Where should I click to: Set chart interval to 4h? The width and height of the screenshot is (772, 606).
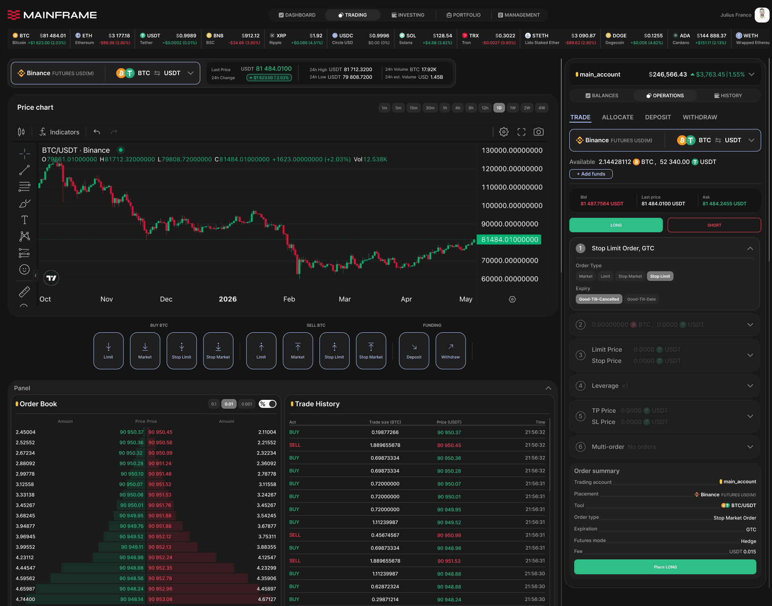[x=458, y=108]
